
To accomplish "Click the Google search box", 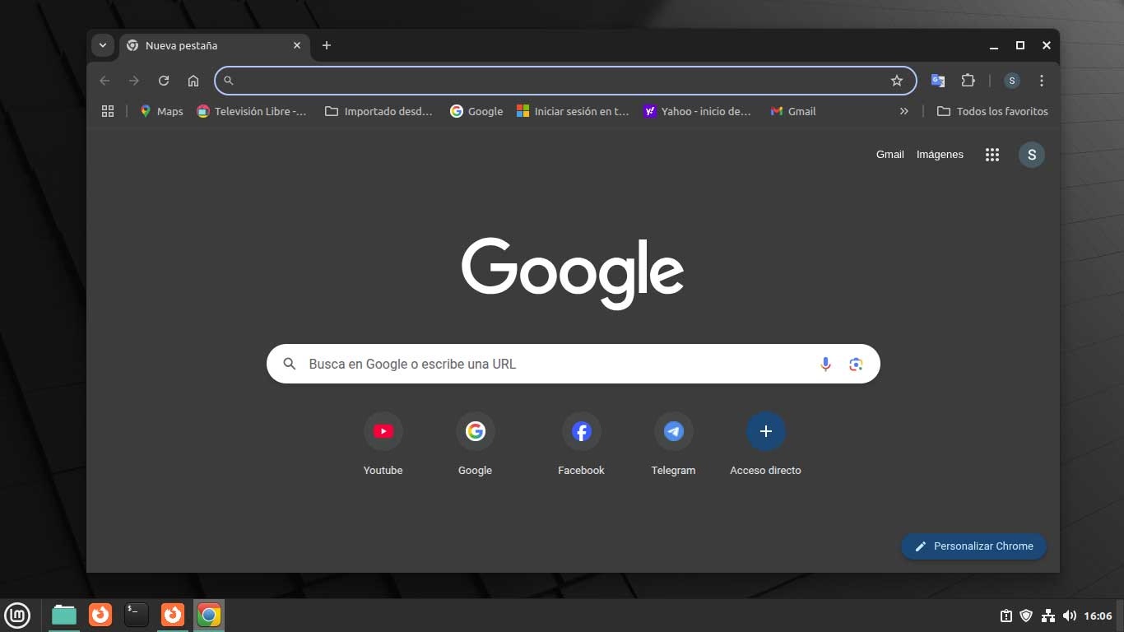I will point(574,364).
